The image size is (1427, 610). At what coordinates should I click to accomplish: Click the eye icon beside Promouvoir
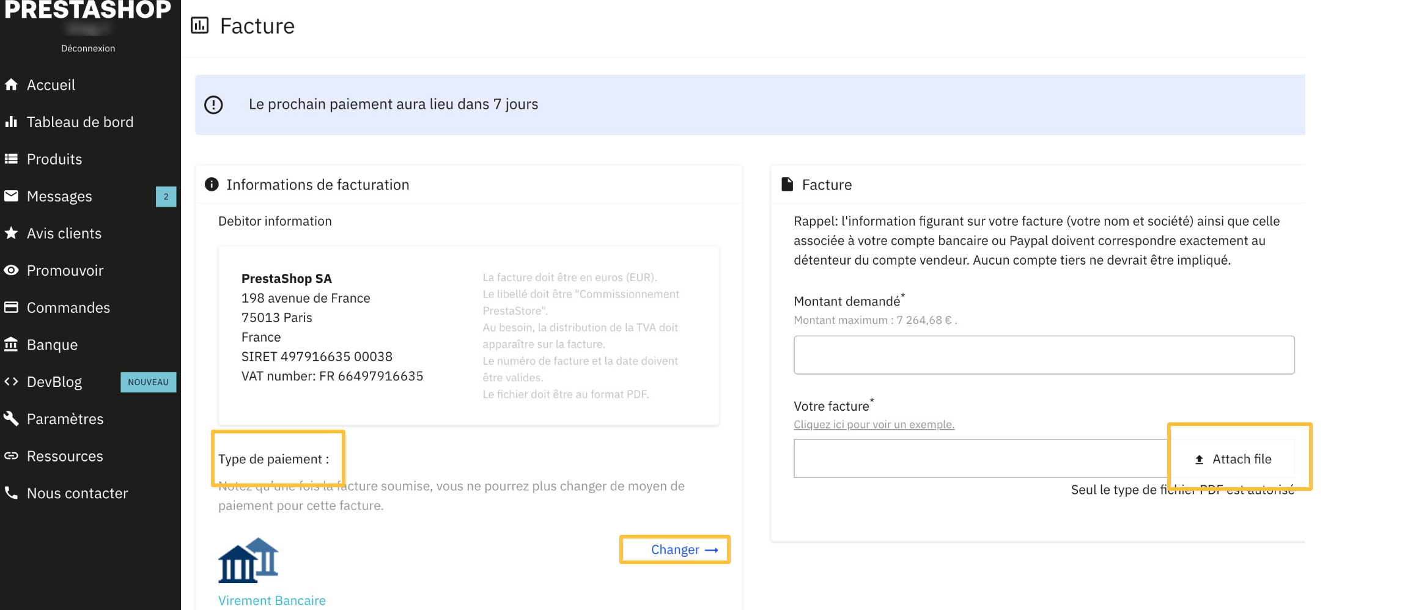[x=11, y=270]
